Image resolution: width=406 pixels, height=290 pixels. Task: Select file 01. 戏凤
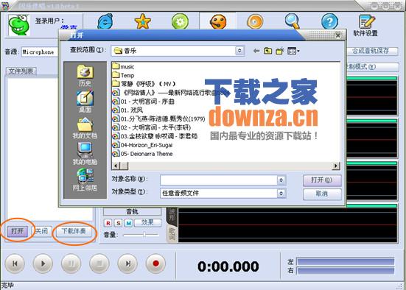127,110
